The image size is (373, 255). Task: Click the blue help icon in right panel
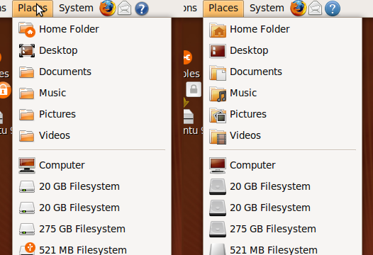click(x=333, y=8)
